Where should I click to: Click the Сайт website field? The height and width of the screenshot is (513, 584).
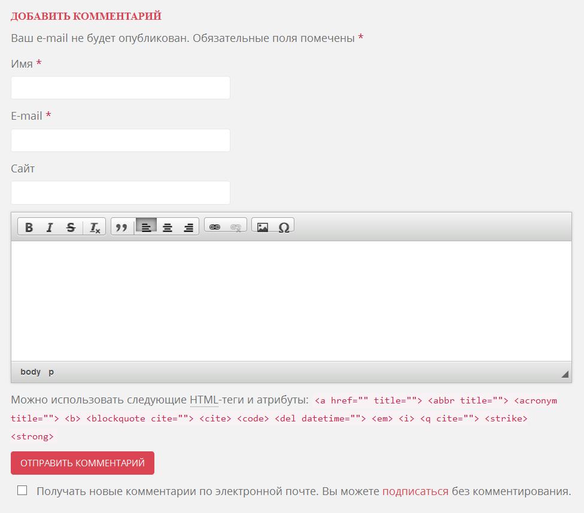click(x=120, y=193)
